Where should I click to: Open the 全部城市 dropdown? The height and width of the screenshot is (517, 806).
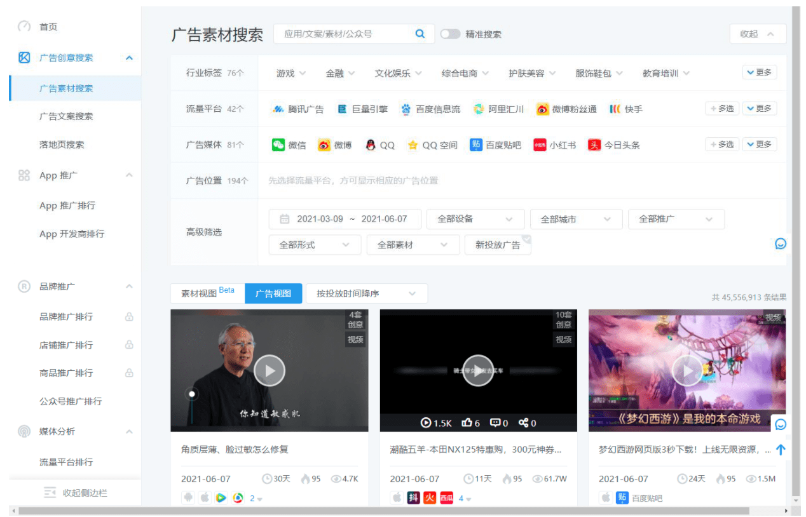[576, 219]
